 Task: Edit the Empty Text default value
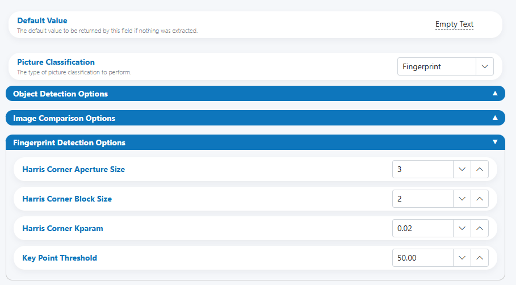(x=454, y=24)
